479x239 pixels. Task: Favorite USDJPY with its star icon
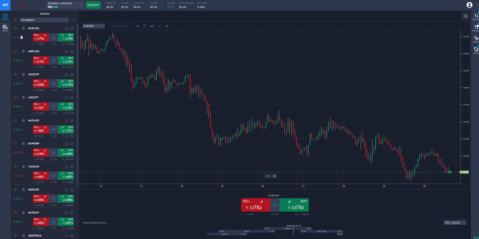point(15,97)
